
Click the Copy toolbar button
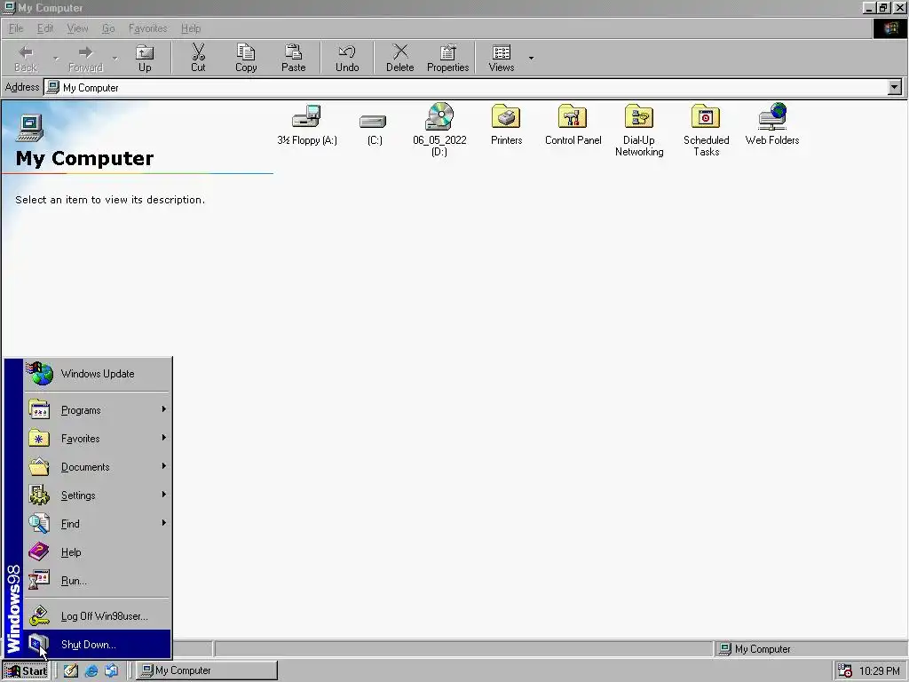pos(246,58)
